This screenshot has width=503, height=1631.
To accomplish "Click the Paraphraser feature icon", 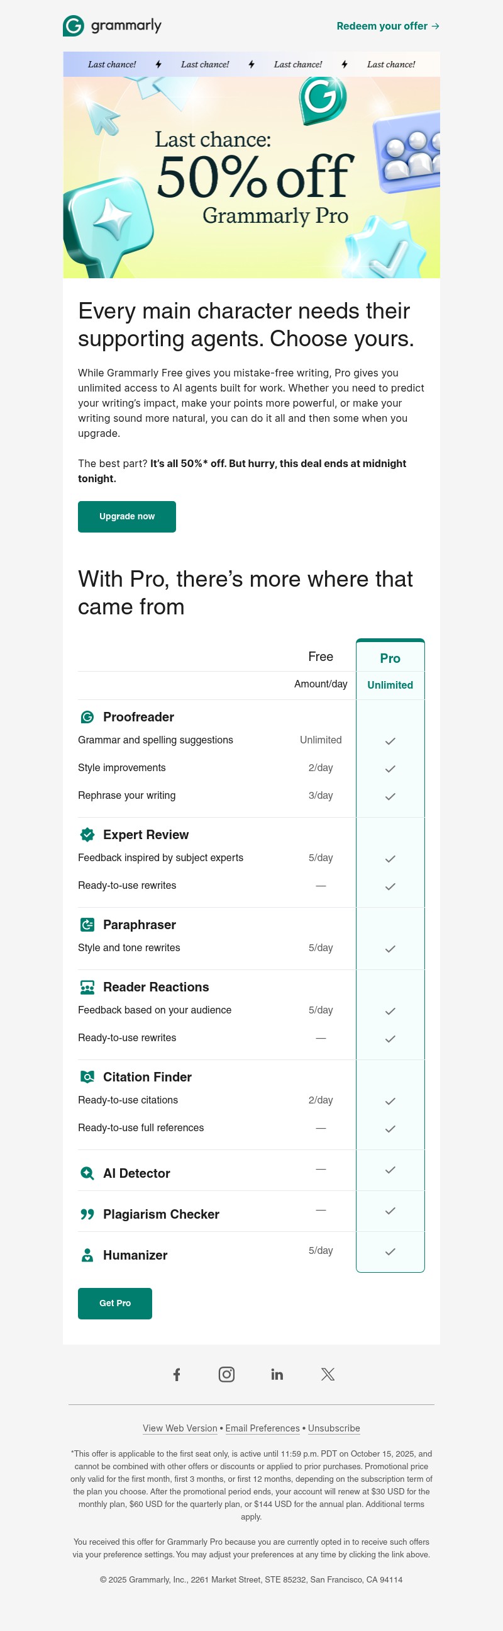I will tap(87, 925).
